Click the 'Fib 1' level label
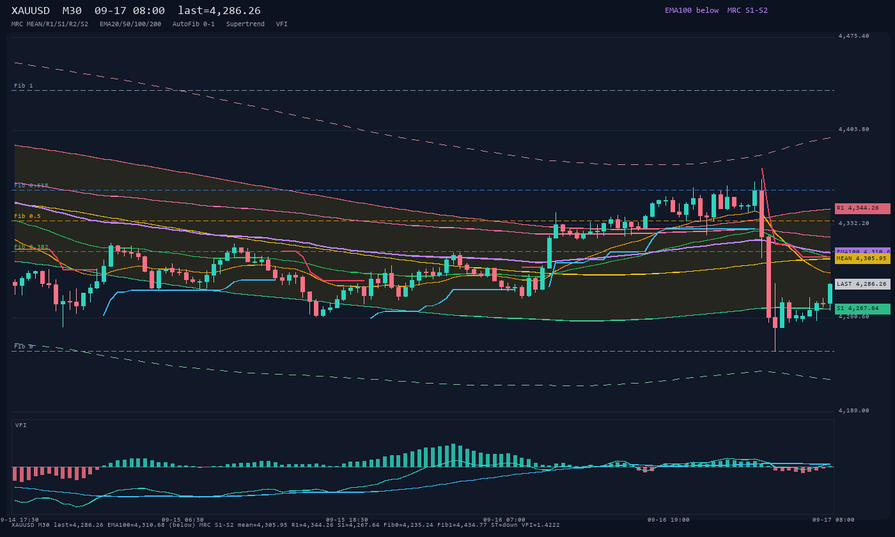 pyautogui.click(x=24, y=86)
